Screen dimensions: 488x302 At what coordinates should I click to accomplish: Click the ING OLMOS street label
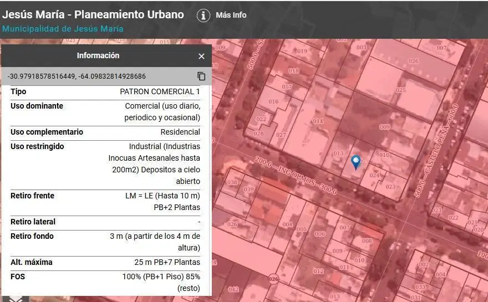tap(296, 175)
